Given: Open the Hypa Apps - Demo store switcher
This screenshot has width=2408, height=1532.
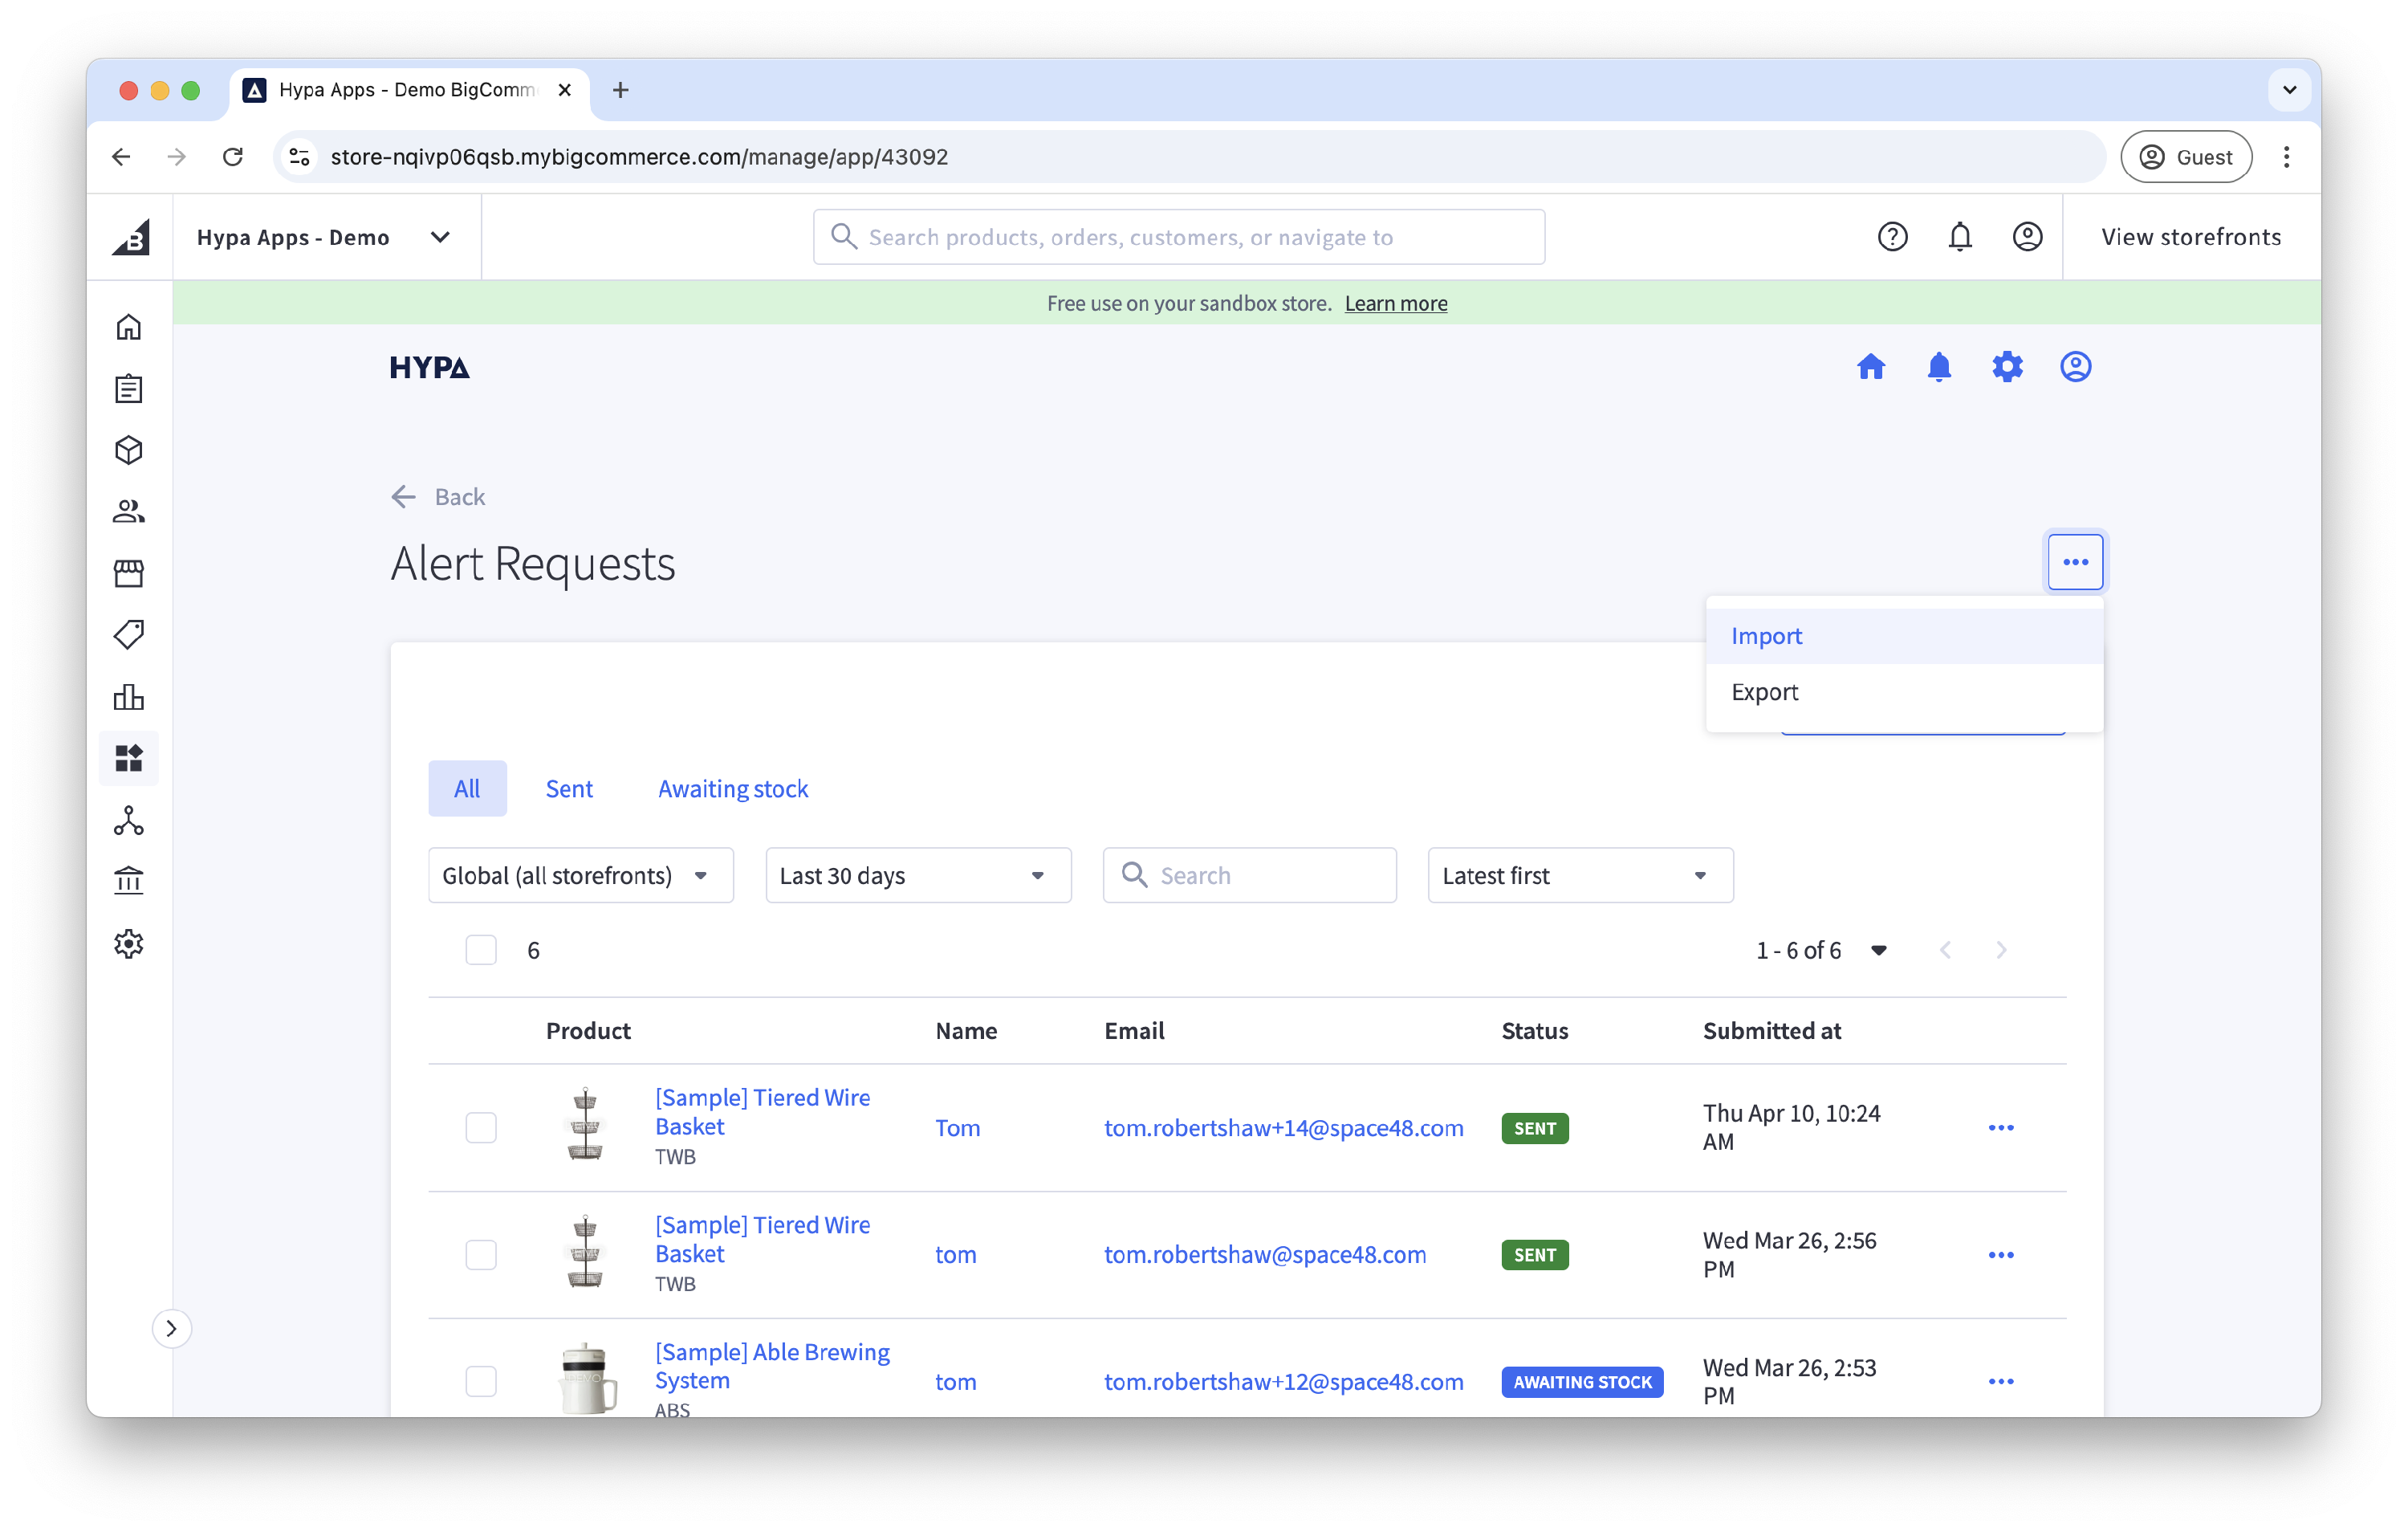Looking at the screenshot, I should coord(324,237).
